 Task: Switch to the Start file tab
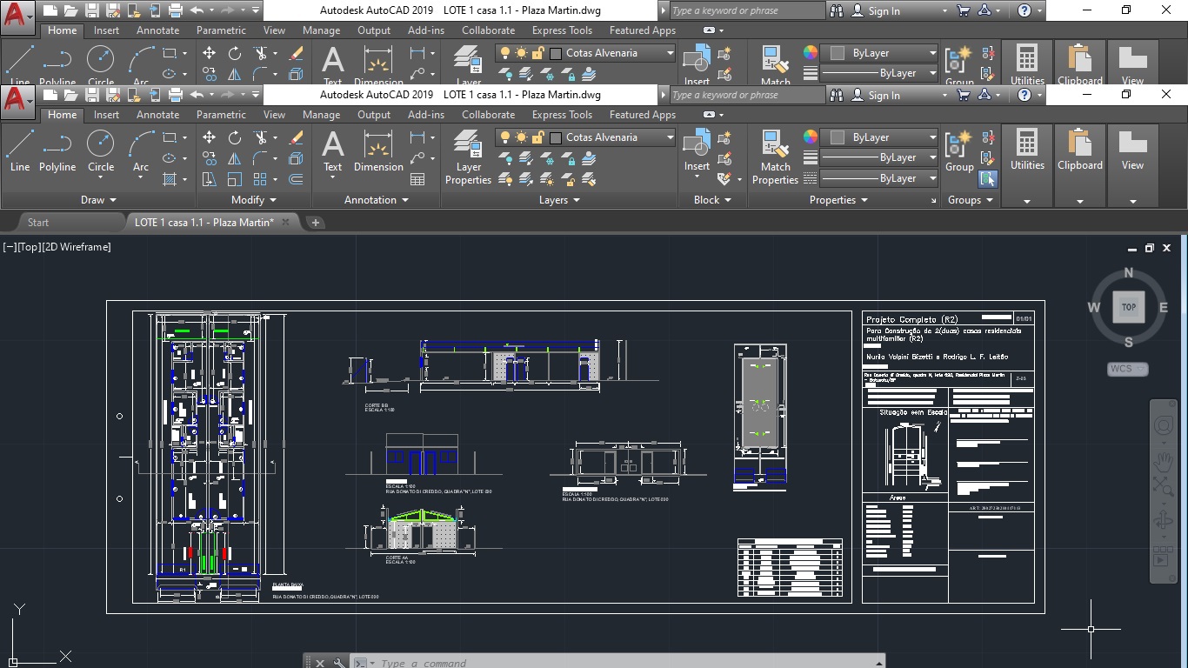click(x=38, y=223)
